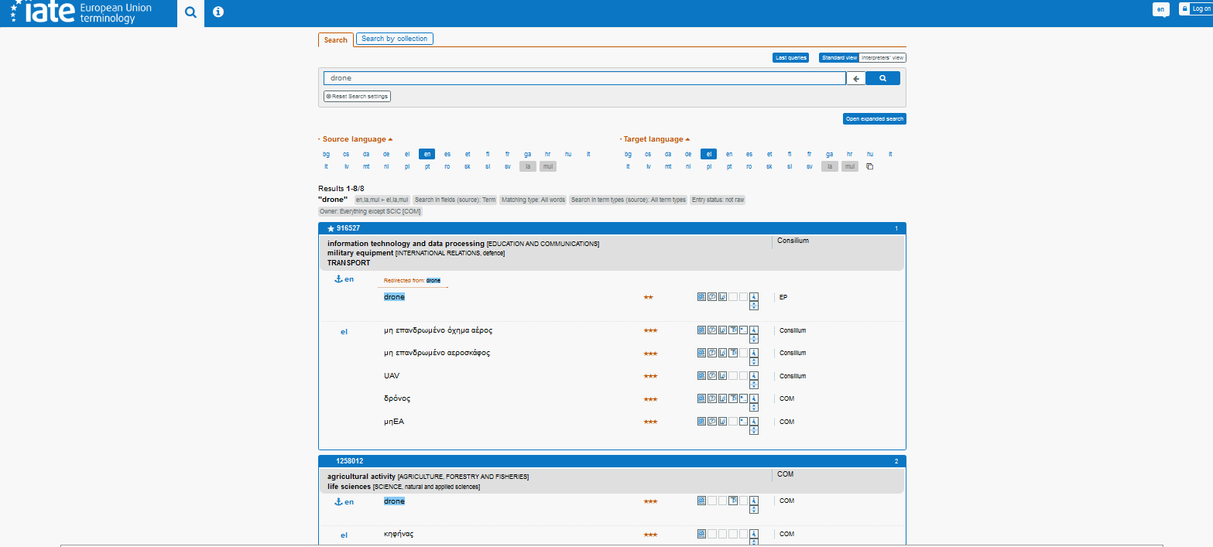The height and width of the screenshot is (547, 1213).
Task: Click in the drone search input field
Action: click(x=584, y=78)
